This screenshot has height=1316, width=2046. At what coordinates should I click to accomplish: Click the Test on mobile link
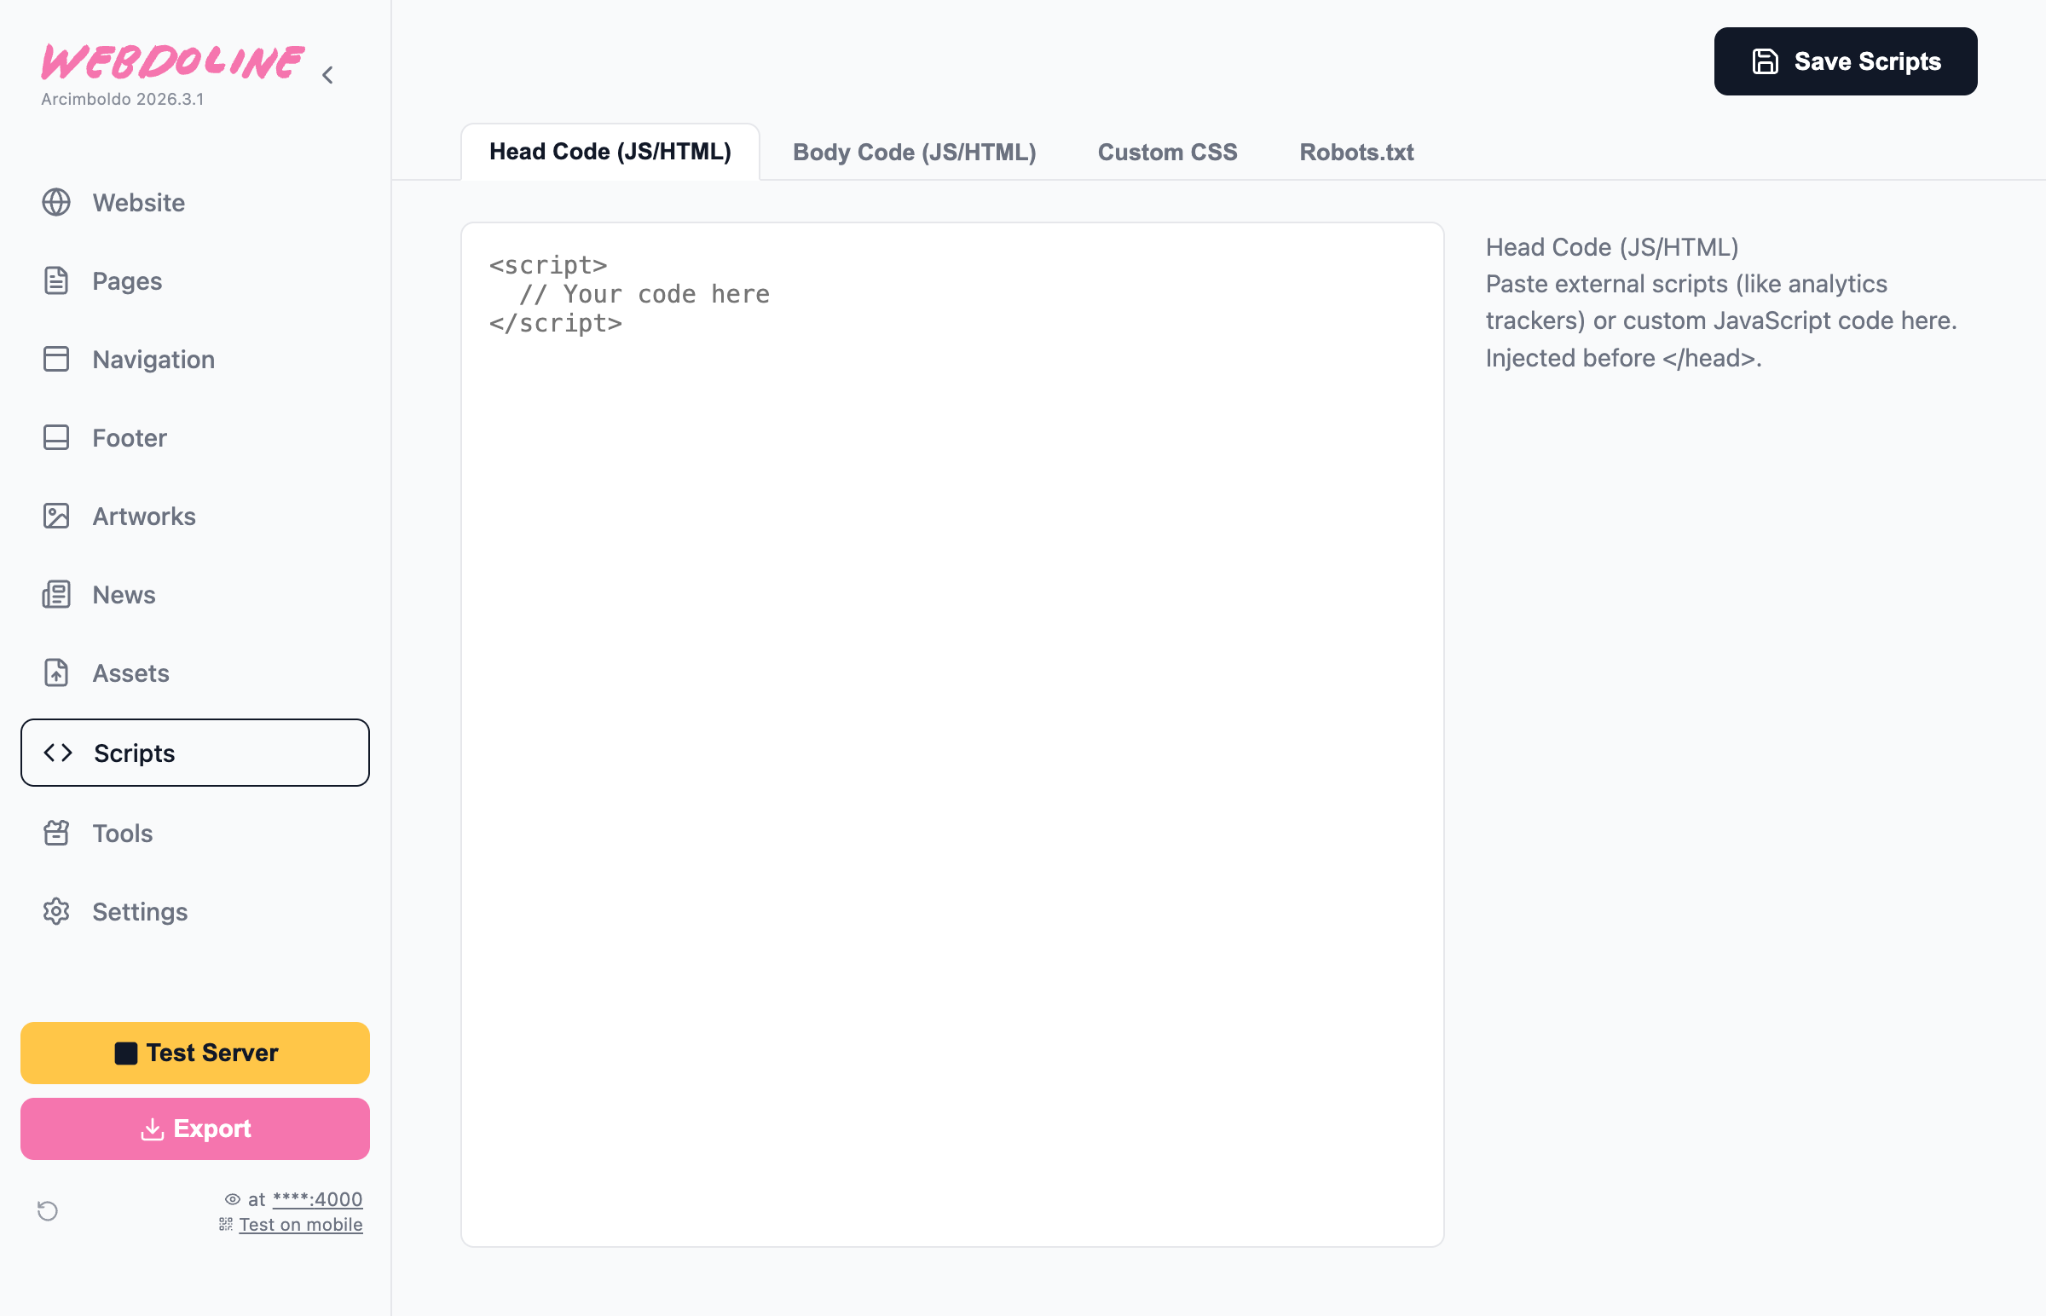[300, 1225]
